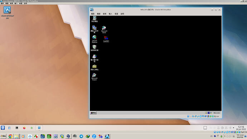Click the WIN_NT4 guest Start button

tap(93, 113)
